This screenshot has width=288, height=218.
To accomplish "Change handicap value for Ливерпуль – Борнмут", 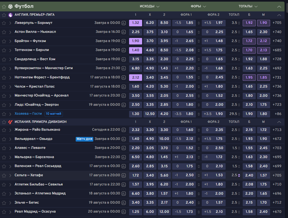I will 199,23.
